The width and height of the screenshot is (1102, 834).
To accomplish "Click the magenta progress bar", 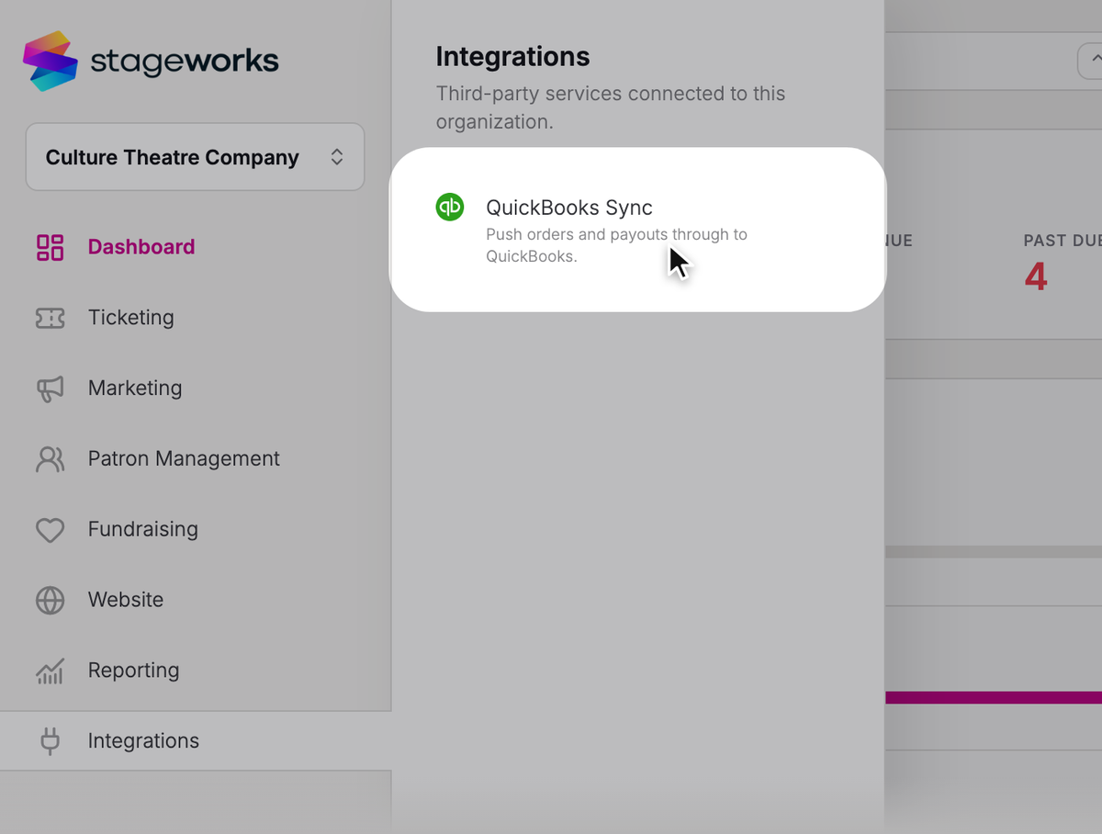I will point(994,698).
